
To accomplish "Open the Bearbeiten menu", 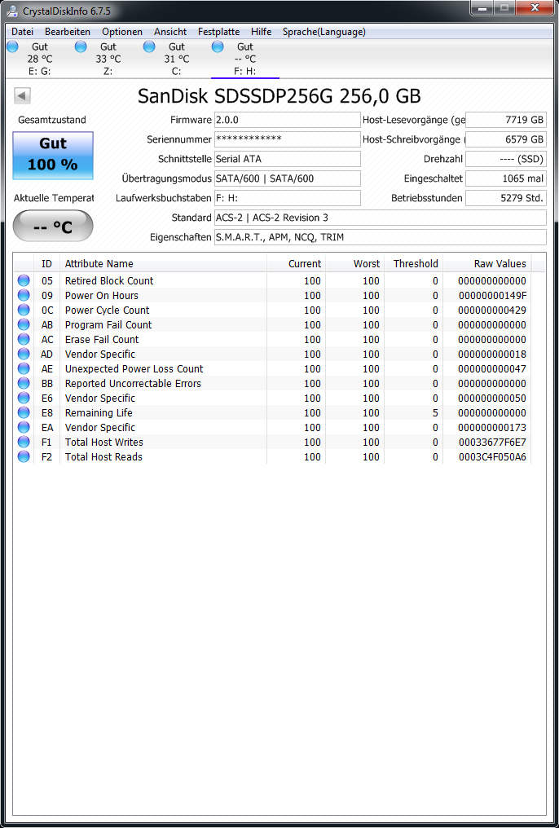I will click(x=68, y=32).
